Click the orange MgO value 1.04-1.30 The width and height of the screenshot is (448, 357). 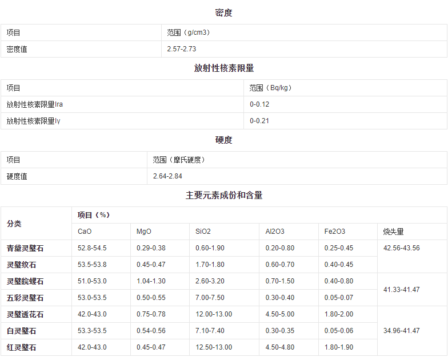pos(150,281)
